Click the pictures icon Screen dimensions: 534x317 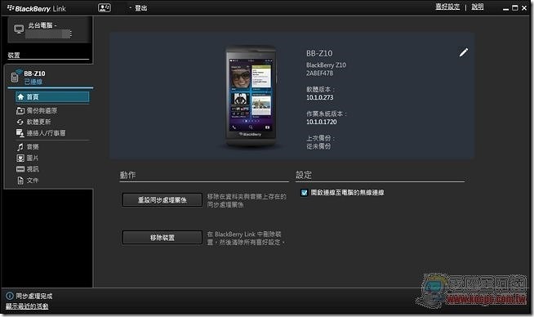click(x=20, y=158)
